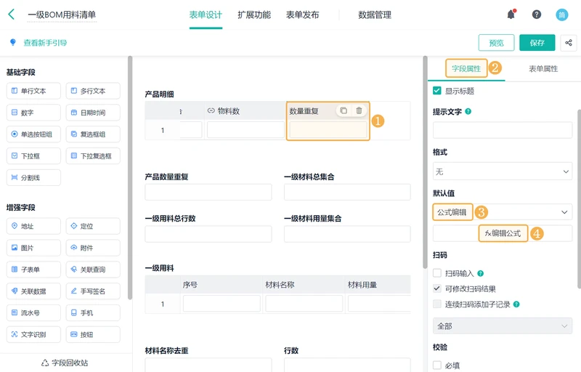Add a 日期时间 field
The width and height of the screenshot is (581, 372).
(x=93, y=113)
